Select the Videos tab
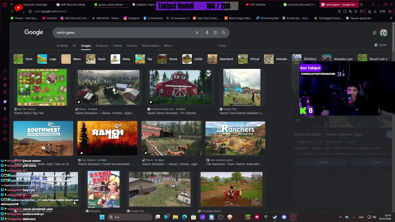Image resolution: width=395 pixels, height=222 pixels. tap(117, 46)
